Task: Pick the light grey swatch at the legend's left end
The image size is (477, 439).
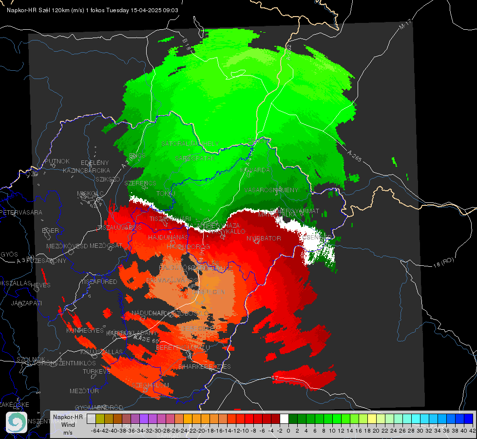Action: tap(91, 419)
